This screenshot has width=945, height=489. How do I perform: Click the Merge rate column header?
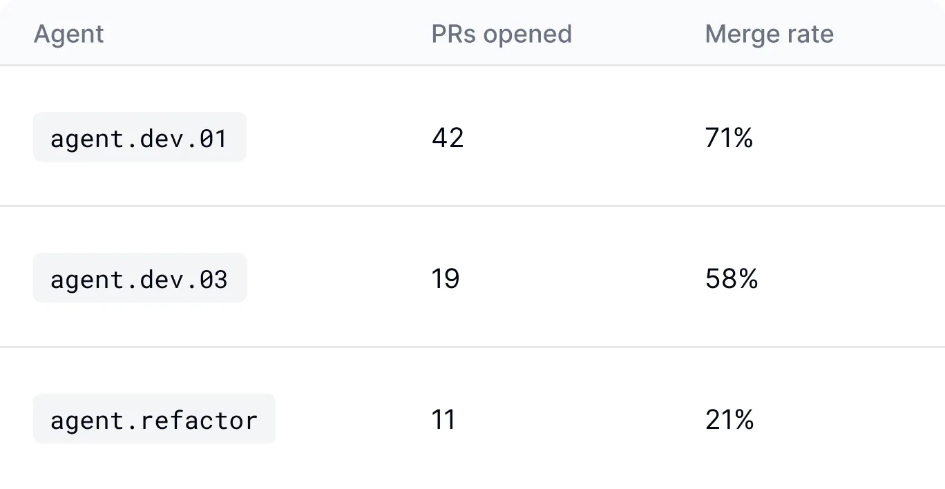tap(769, 34)
